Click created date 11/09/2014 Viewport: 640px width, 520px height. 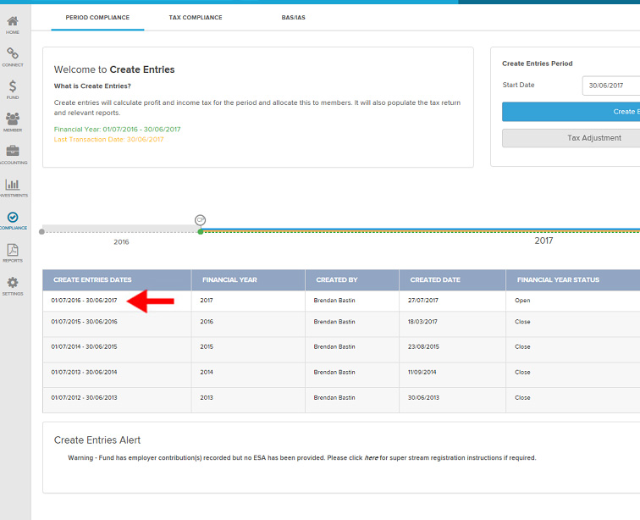click(422, 372)
